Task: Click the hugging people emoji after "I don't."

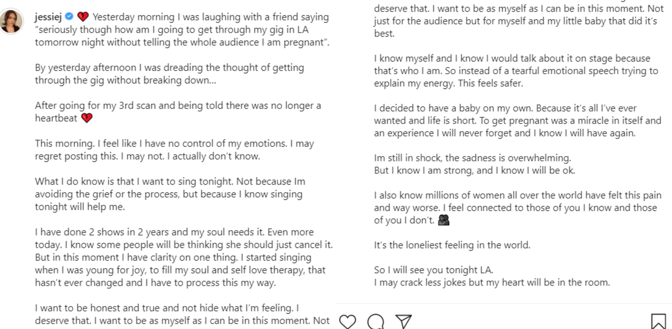Action: click(444, 220)
